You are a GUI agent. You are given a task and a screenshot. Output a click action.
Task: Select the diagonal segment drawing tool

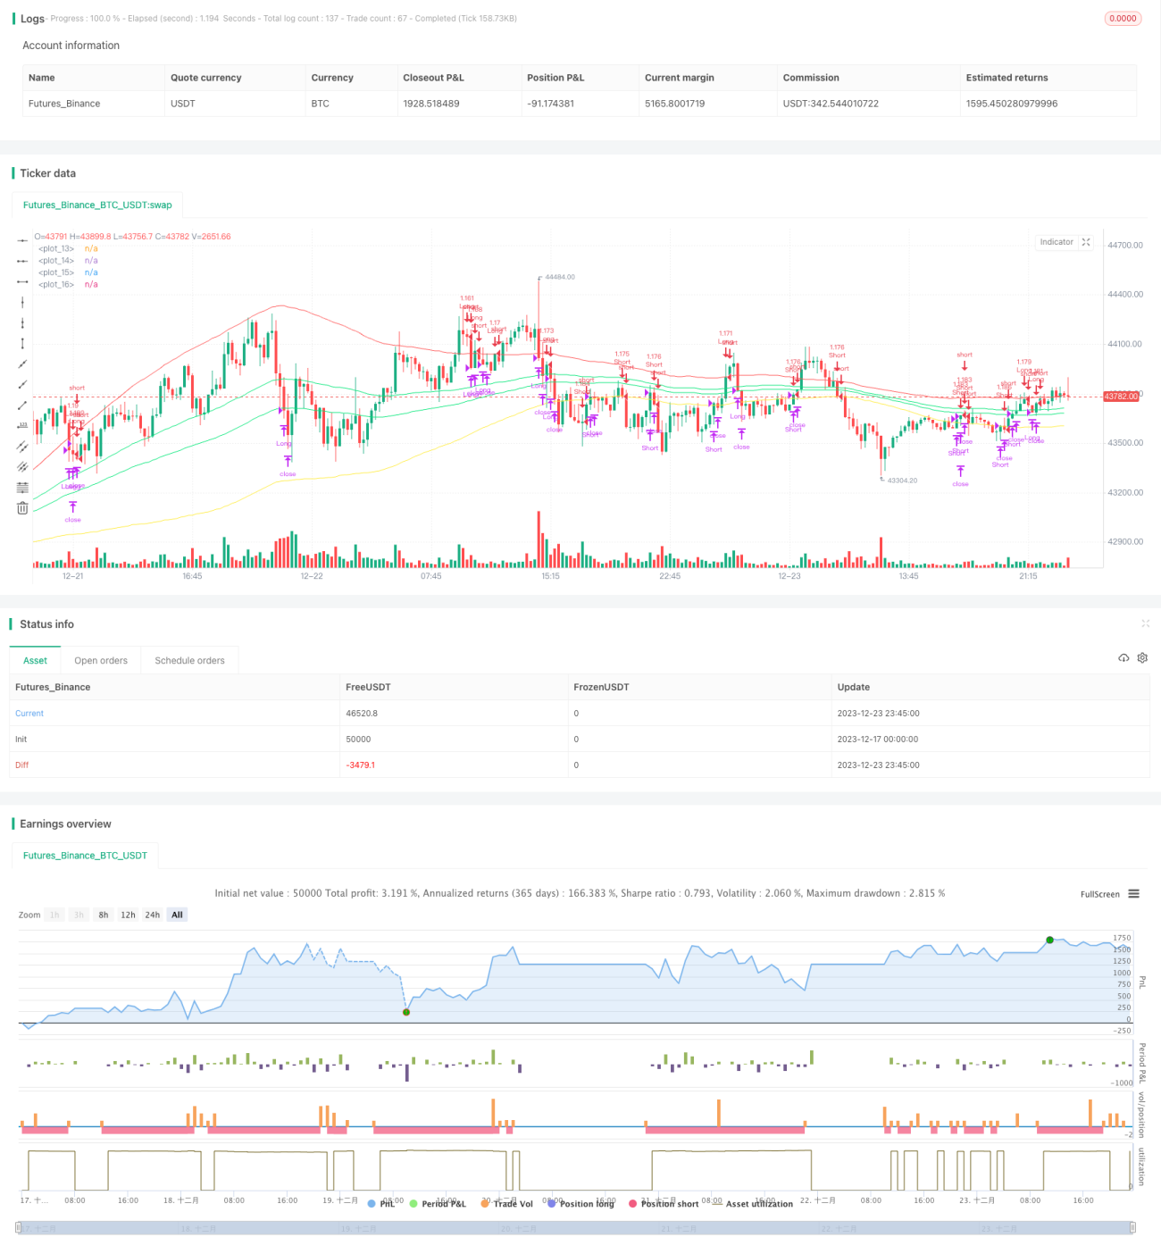[x=22, y=405]
